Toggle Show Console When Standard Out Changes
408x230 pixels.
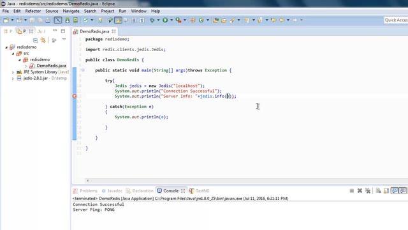(395, 191)
